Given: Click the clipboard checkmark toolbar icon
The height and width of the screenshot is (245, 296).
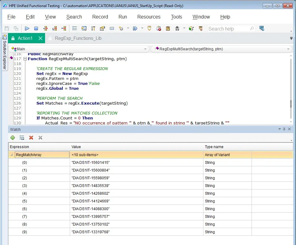Looking at the screenshot, I should click(x=168, y=28).
